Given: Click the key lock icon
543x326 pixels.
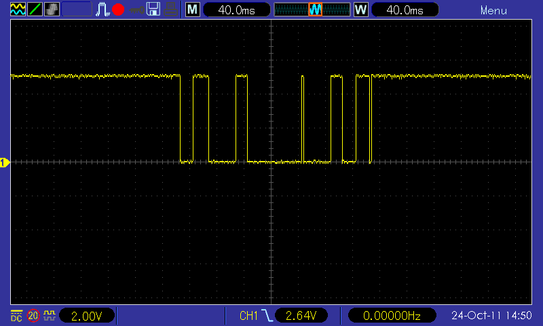Looking at the screenshot, I should pyautogui.click(x=136, y=10).
